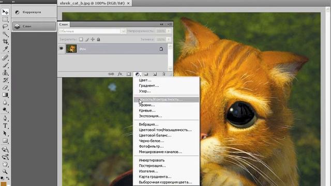Click the delete layer trash icon
The image size is (331, 186).
click(x=163, y=74)
